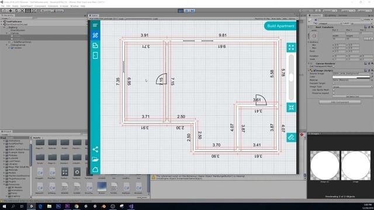Click the ruler measure teal icon
Screen dimensions: 374x210
291,138
